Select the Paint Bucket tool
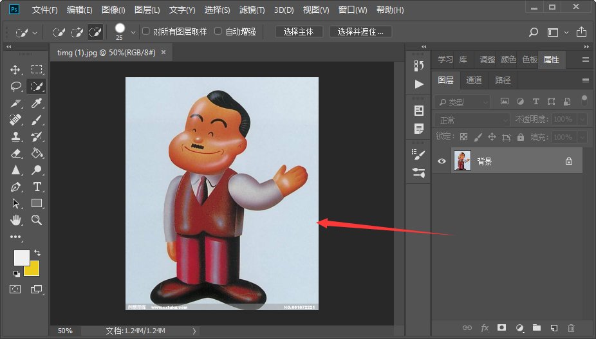 point(37,153)
